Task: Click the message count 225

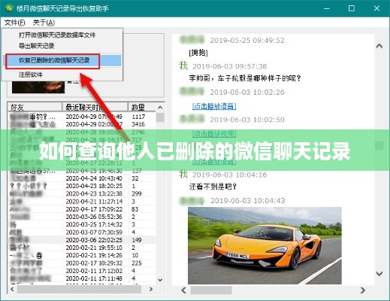Action: (137, 263)
